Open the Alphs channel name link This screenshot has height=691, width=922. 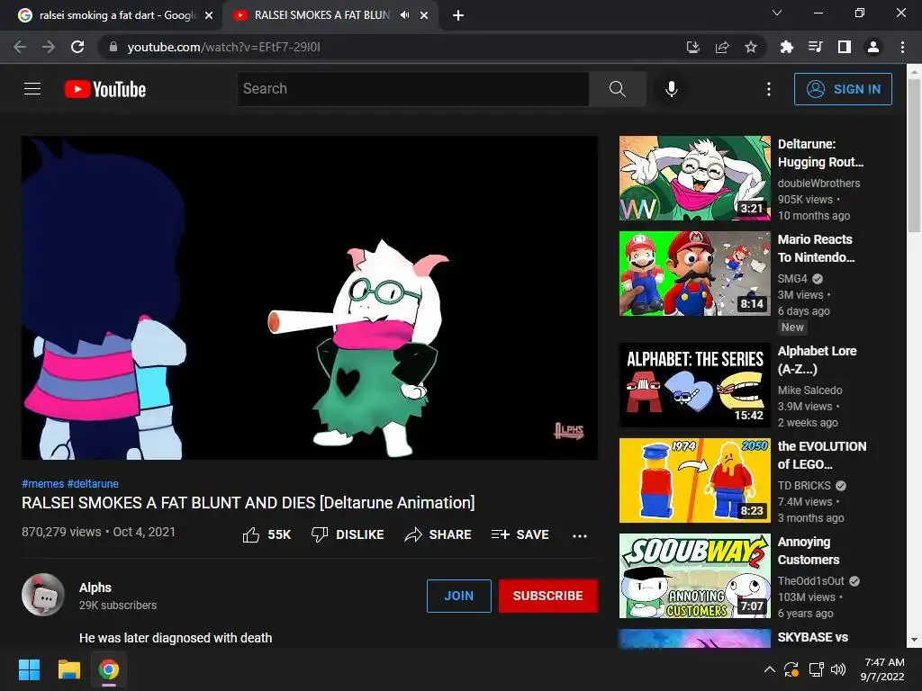click(95, 588)
